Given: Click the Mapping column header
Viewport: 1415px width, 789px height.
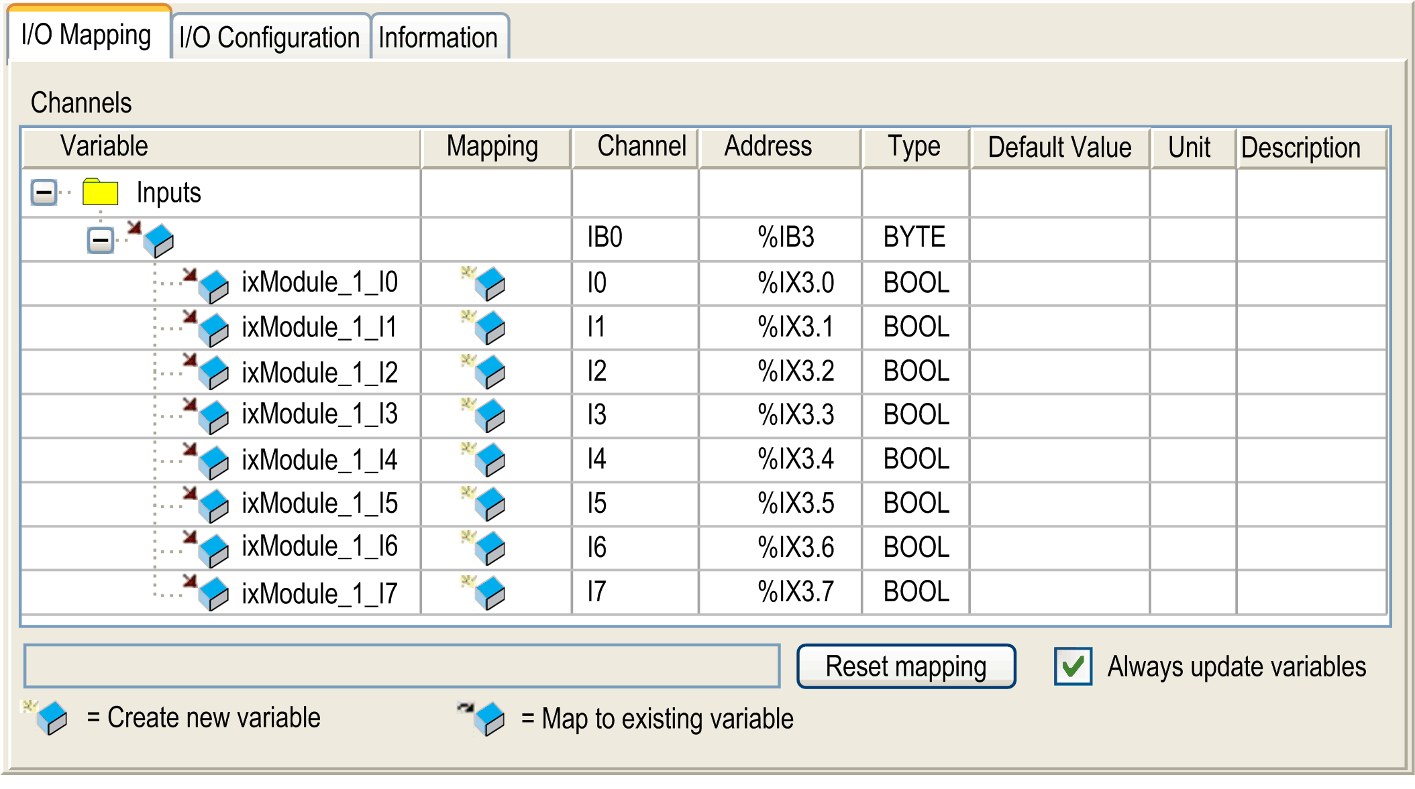Looking at the screenshot, I should point(496,147).
